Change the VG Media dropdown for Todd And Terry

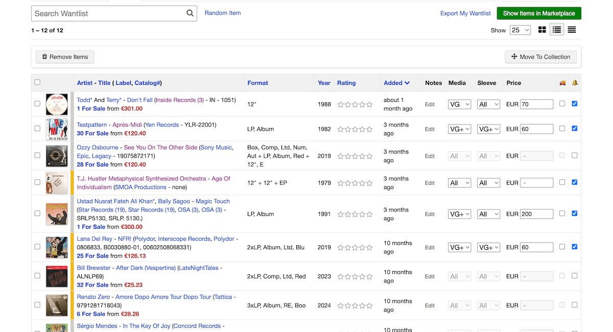pos(459,104)
